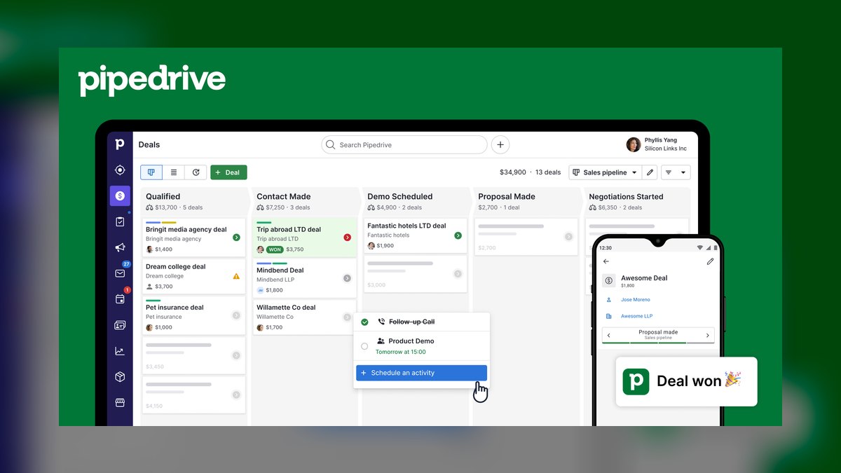Mark Product Demo activity as done
Screen dimensions: 841x473
click(x=364, y=346)
